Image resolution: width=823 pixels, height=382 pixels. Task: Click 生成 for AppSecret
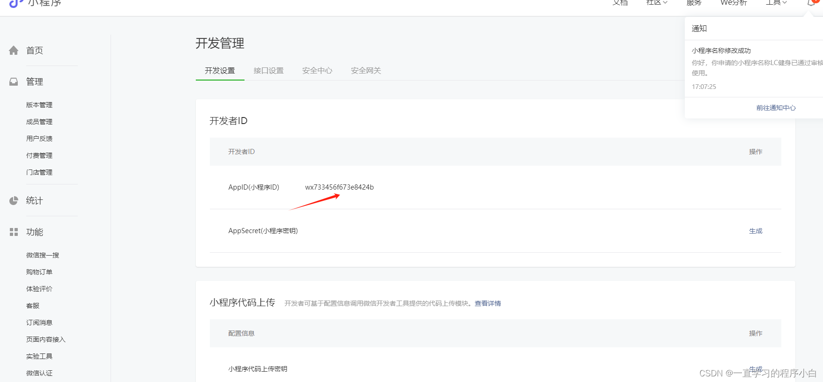coord(756,231)
